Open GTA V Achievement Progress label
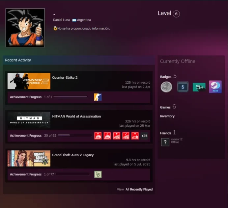Viewport: 228px width, 208px height. 26,174
